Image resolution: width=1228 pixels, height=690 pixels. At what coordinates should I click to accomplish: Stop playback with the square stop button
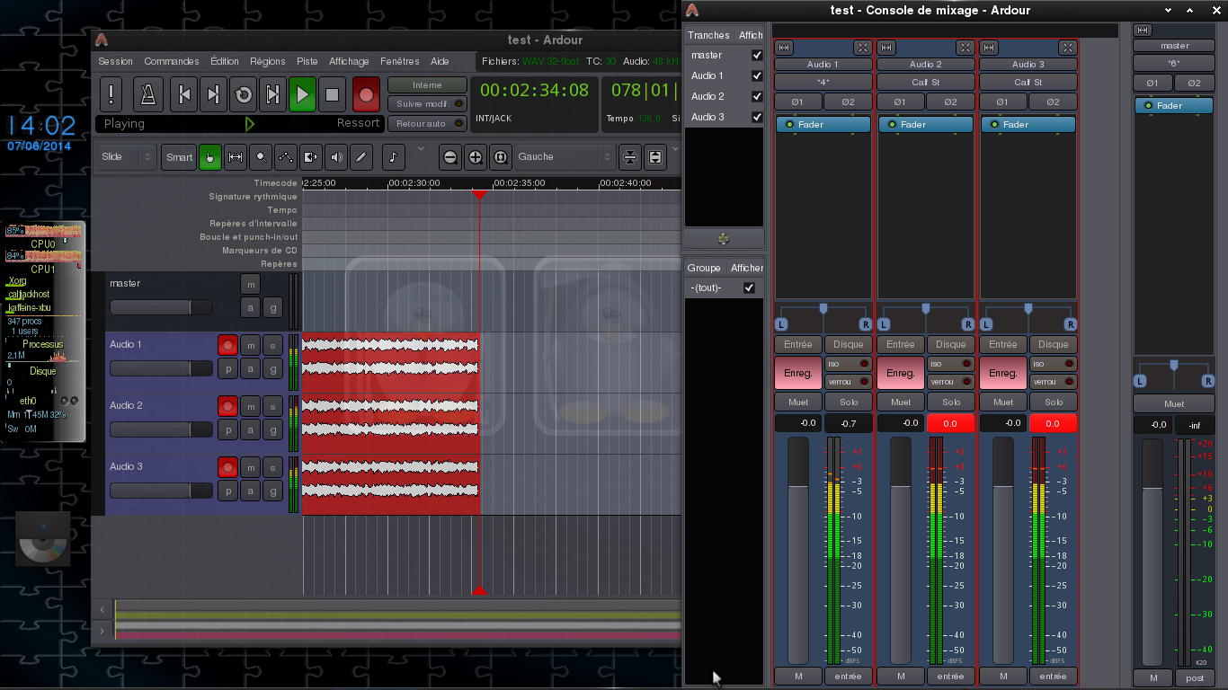[x=332, y=94]
